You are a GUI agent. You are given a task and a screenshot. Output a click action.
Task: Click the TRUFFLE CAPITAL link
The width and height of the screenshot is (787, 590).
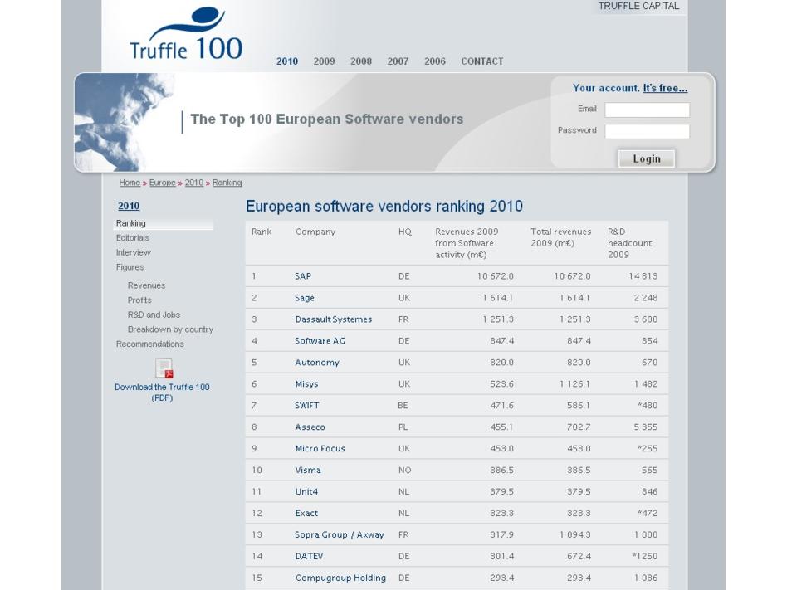pyautogui.click(x=638, y=6)
